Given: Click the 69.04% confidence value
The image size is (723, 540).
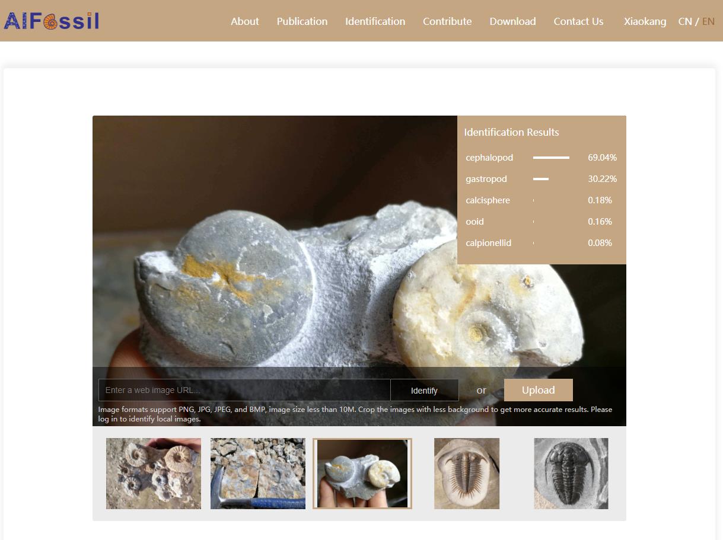Looking at the screenshot, I should pos(602,158).
